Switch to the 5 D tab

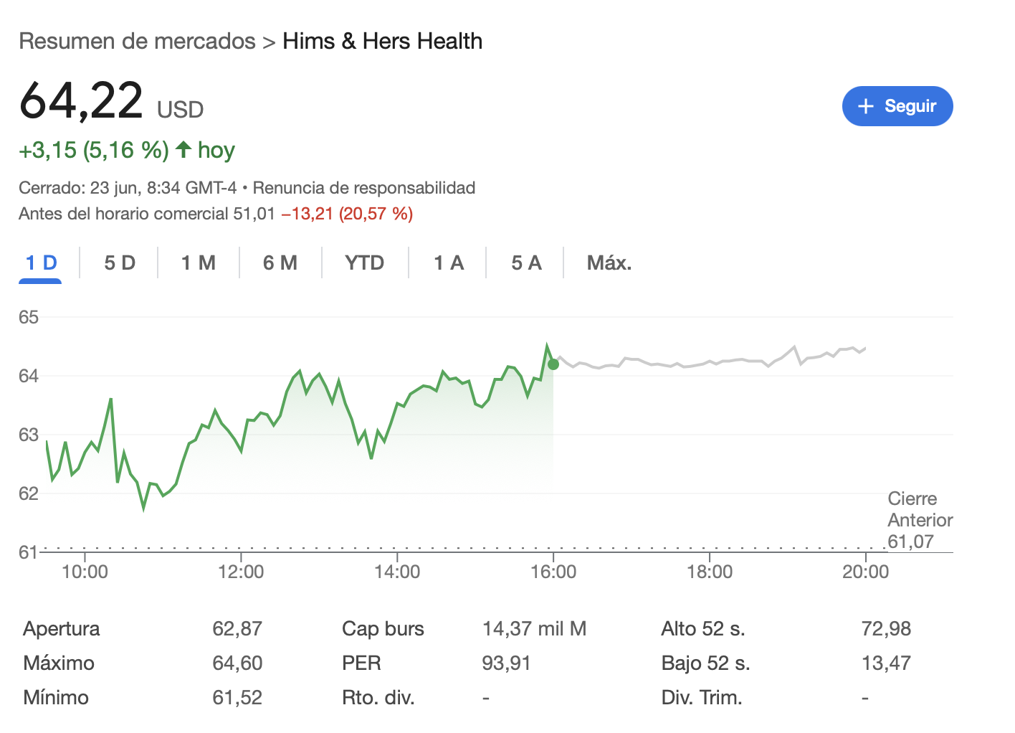click(x=119, y=263)
